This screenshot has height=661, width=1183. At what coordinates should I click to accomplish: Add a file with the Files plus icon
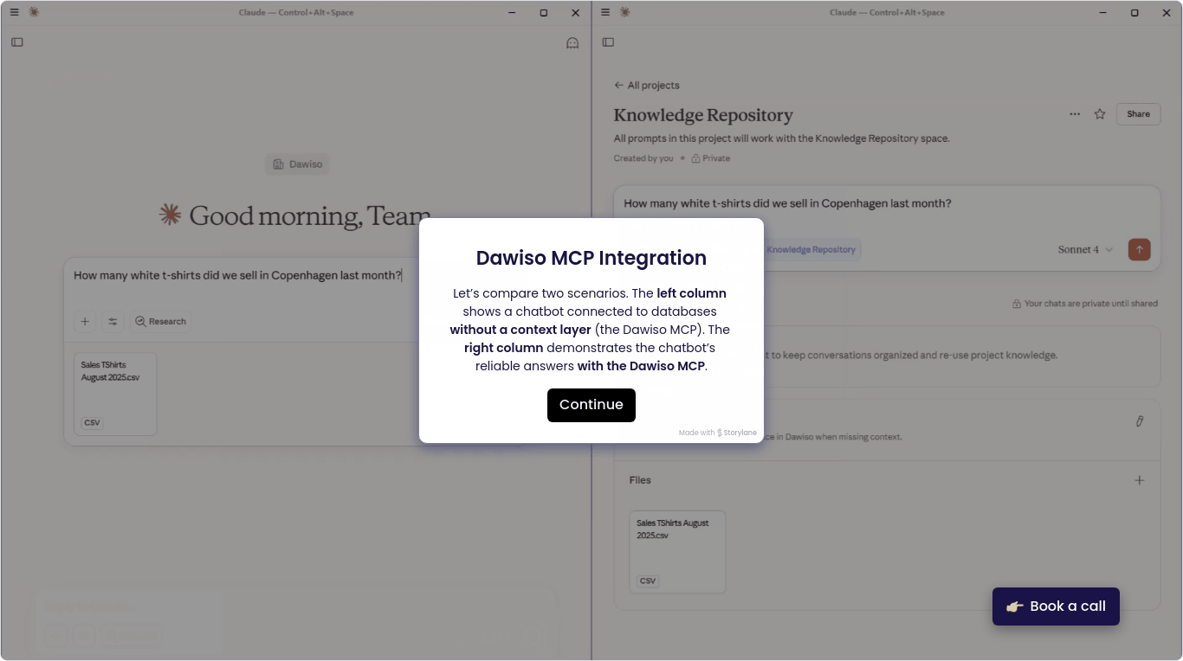[x=1140, y=480]
